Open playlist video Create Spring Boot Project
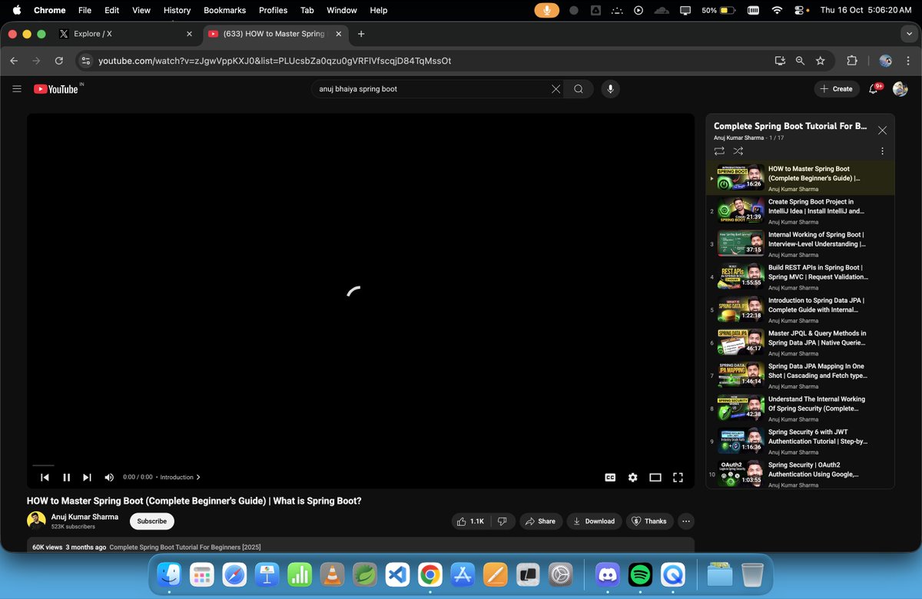 (x=800, y=211)
